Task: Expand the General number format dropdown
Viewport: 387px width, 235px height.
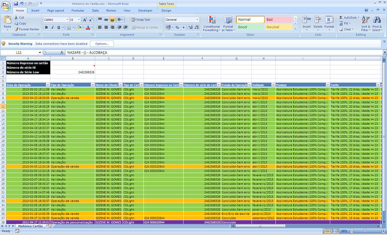Action: point(197,20)
